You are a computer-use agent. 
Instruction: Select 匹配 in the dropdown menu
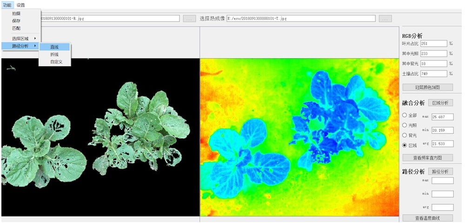point(16,28)
